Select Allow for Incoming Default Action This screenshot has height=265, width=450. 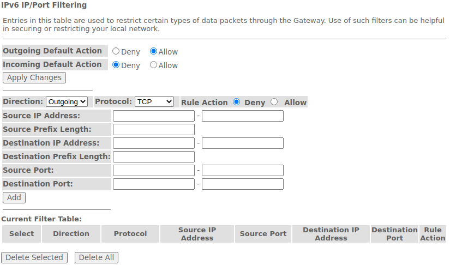coord(154,65)
